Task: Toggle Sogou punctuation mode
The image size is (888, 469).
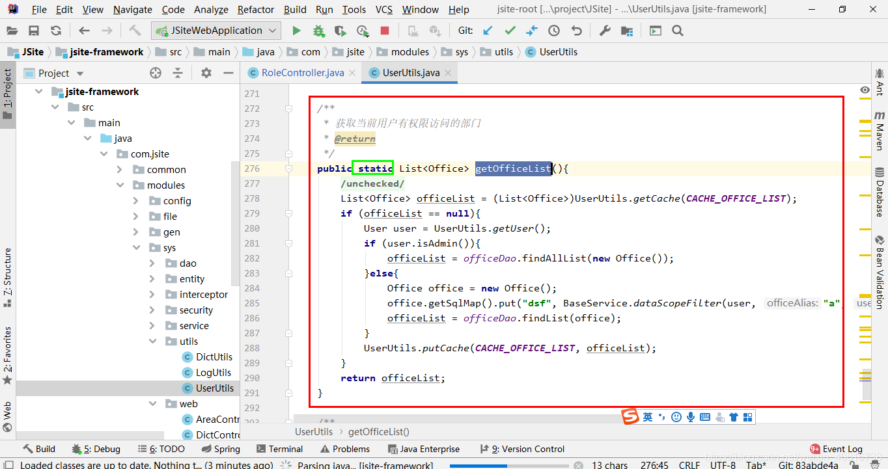Action: tap(662, 417)
